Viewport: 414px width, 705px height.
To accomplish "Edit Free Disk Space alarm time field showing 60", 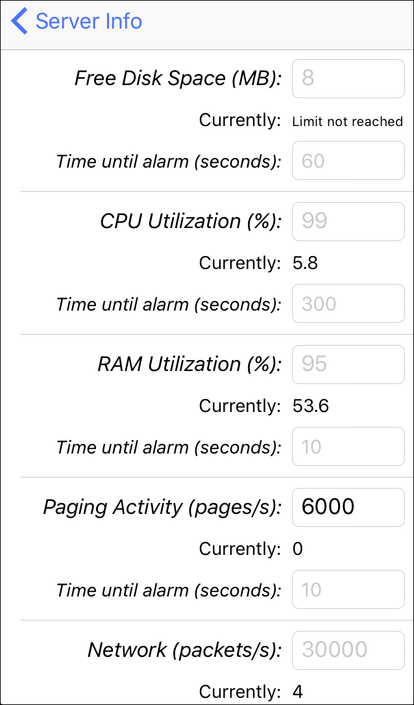I will (x=348, y=160).
